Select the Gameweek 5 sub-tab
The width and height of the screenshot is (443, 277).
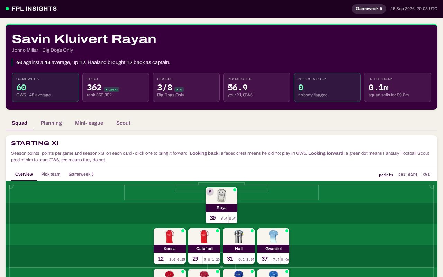tap(81, 174)
